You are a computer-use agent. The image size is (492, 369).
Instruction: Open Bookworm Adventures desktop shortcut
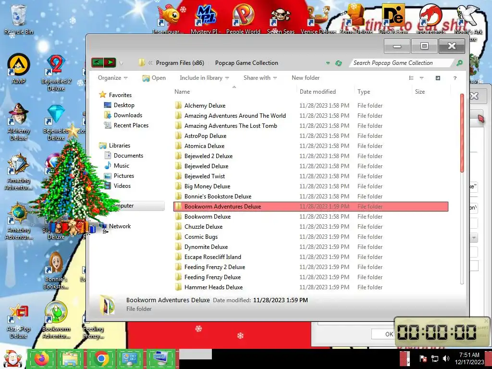tap(56, 320)
